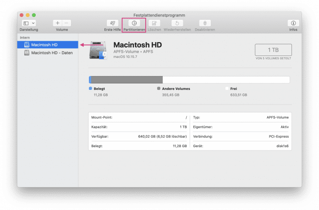This screenshot has width=319, height=210.
Task: Click the Verfügbar row in details table
Action: point(138,136)
